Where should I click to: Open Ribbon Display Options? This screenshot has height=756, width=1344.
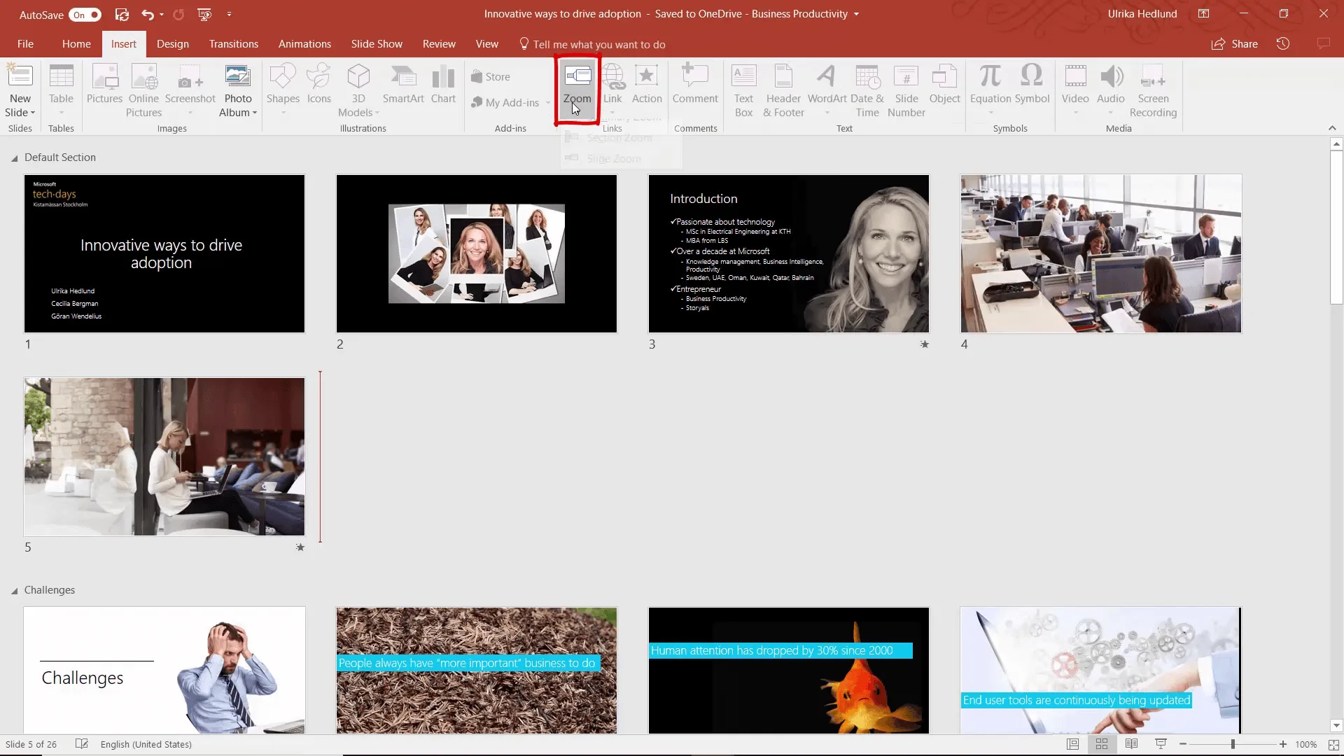coord(1203,14)
